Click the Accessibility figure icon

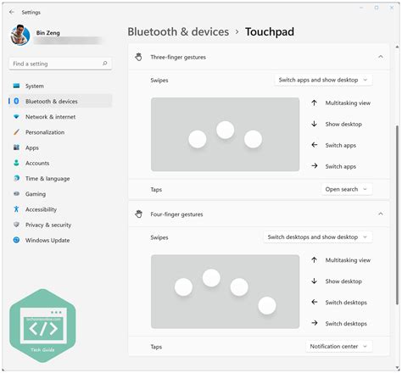pos(16,209)
